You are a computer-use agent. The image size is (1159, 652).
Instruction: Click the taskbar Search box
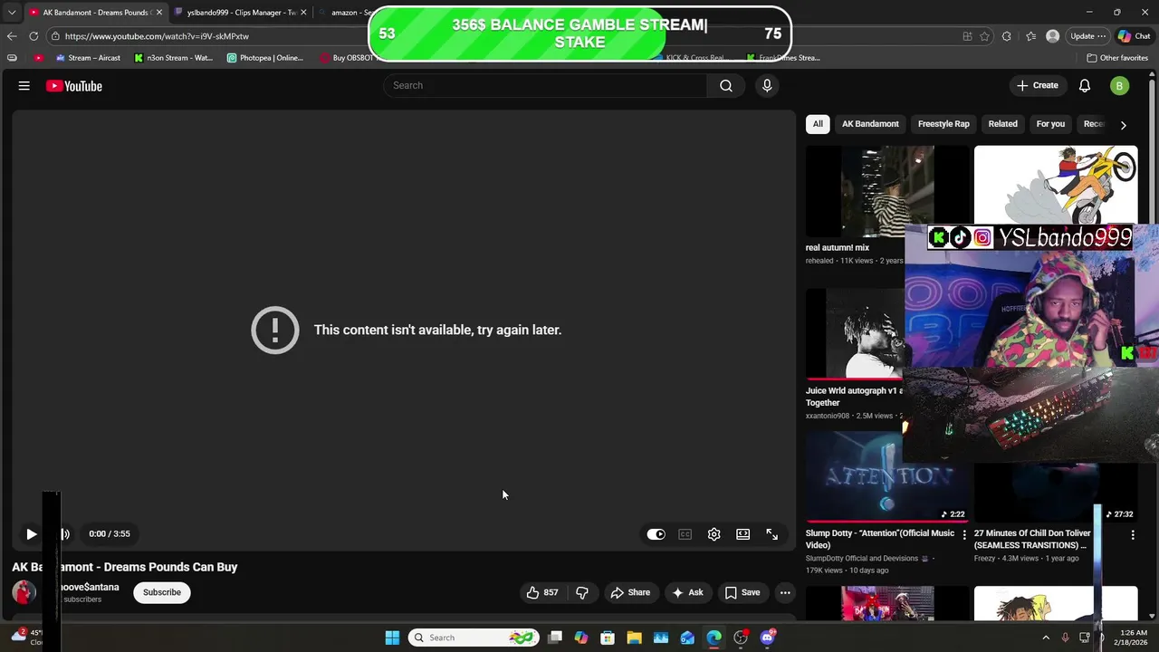coord(474,638)
